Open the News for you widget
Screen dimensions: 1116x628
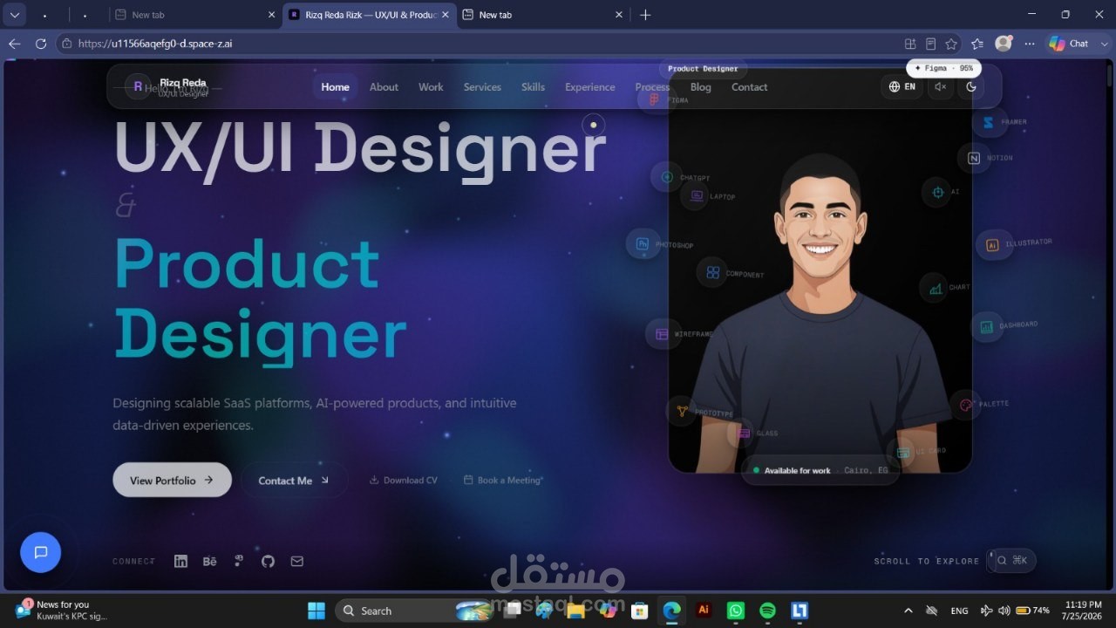61,610
